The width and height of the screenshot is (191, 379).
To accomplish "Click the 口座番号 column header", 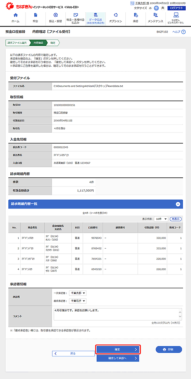I will click(x=92, y=228).
